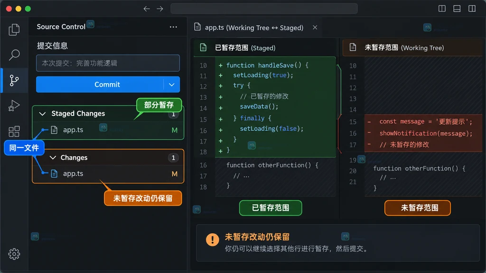Click the 未暂存改动仍保留 notice title

pos(257,237)
